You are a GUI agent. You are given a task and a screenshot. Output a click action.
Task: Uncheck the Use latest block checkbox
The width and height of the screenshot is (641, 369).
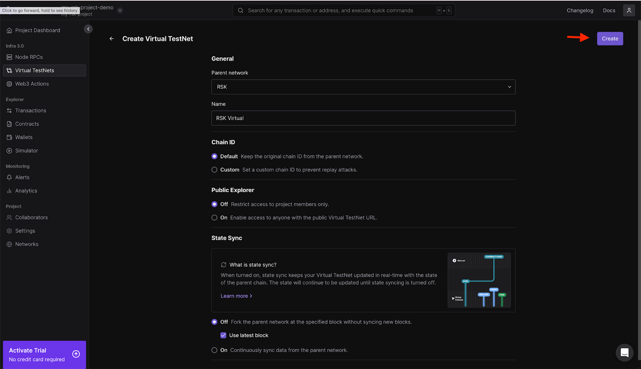tap(224, 335)
